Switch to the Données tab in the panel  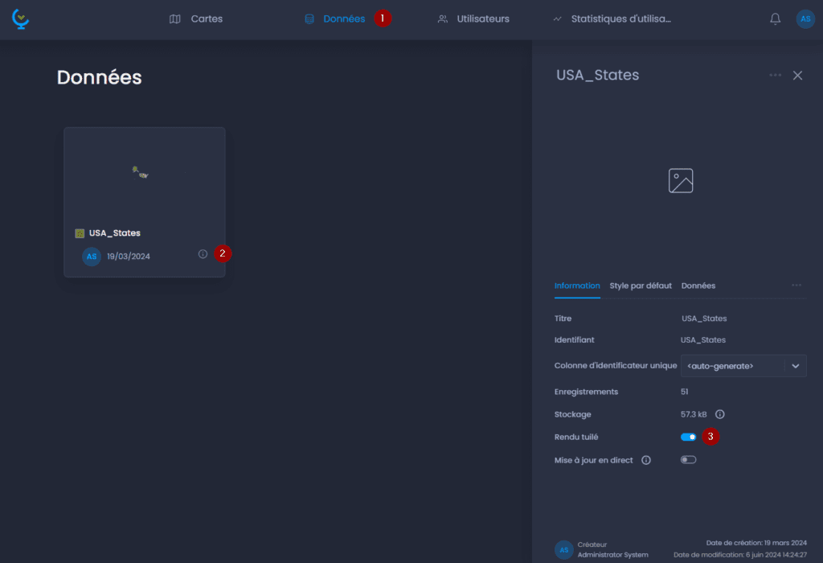[698, 286]
